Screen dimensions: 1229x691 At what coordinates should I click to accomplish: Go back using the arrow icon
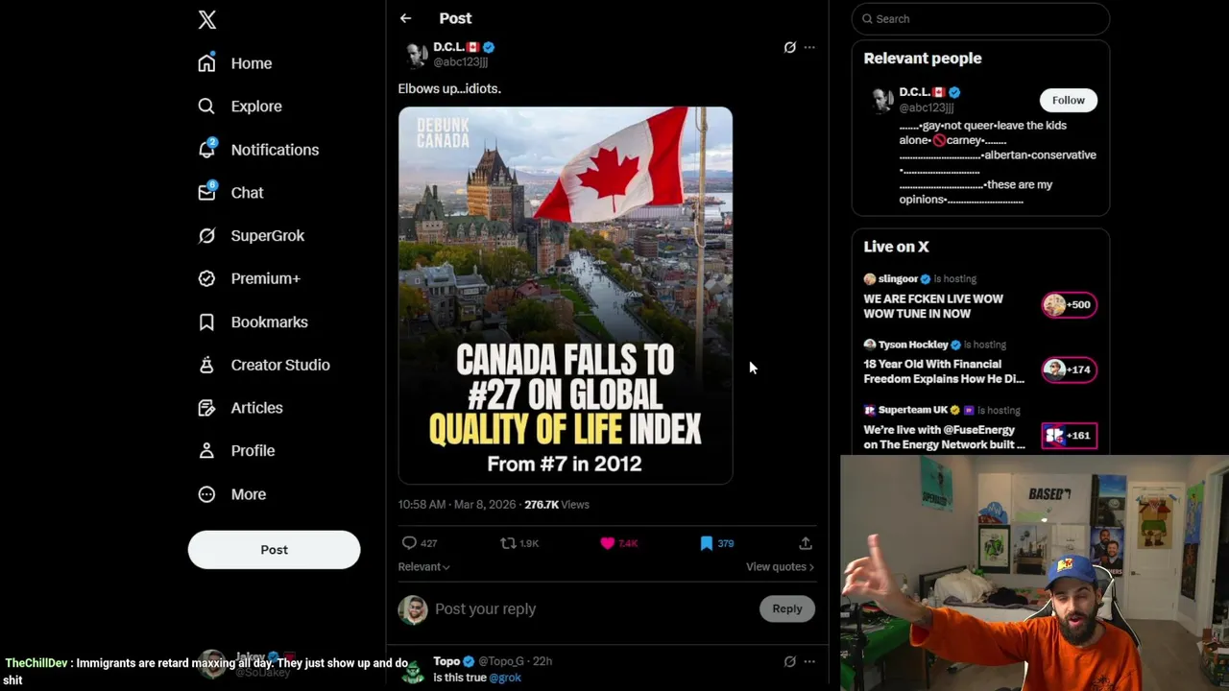[406, 18]
